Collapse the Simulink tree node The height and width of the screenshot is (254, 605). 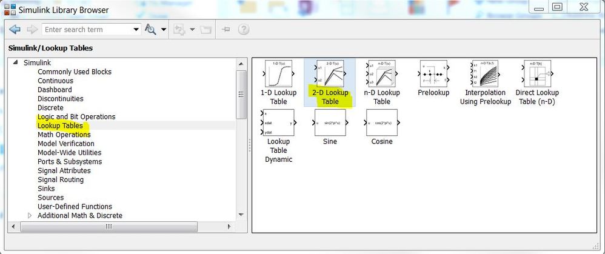pyautogui.click(x=15, y=62)
